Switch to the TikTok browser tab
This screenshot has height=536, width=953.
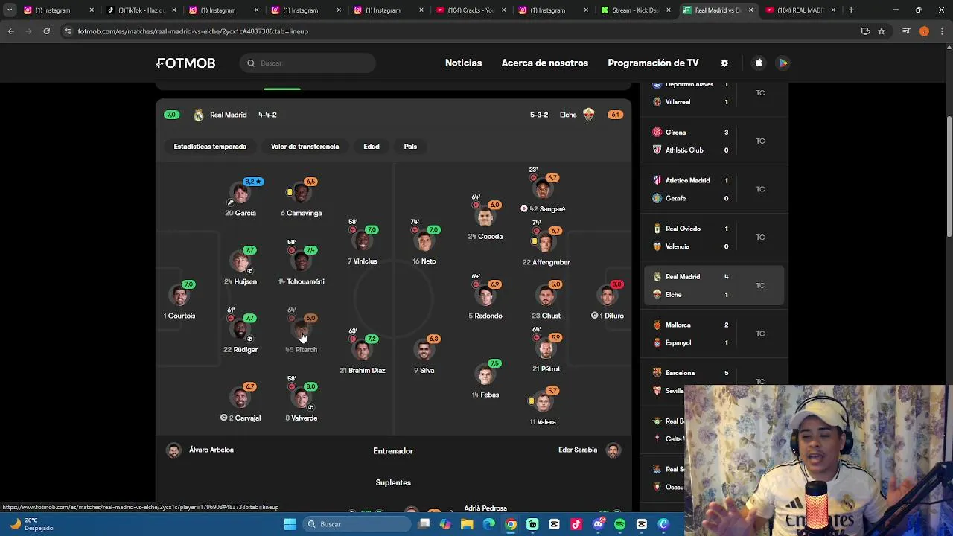point(140,10)
